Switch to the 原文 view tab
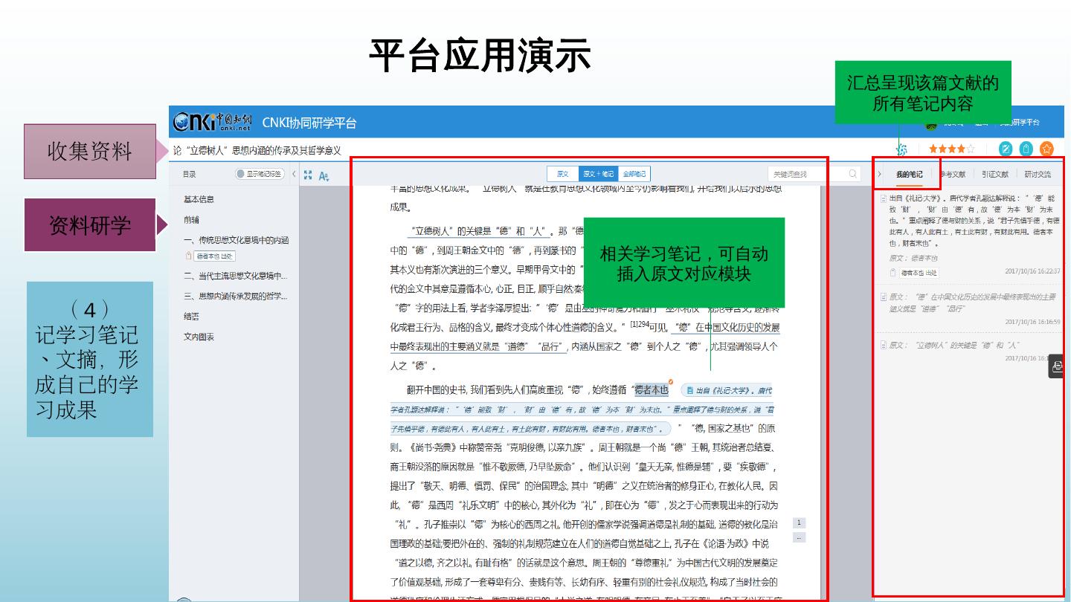The image size is (1071, 602). [x=562, y=174]
